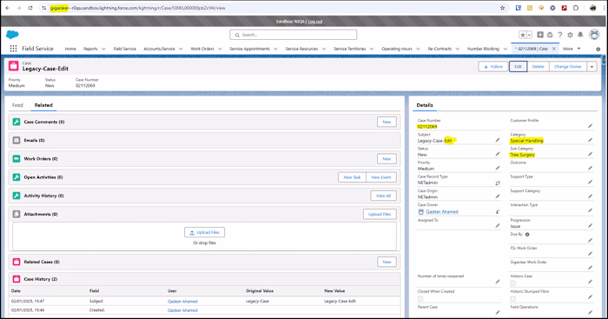Select the Related tab
This screenshot has width=608, height=319.
(x=43, y=105)
